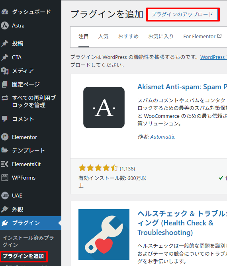The height and width of the screenshot is (266, 227).
Task: Open the CTA menu item
Action: coord(17,57)
